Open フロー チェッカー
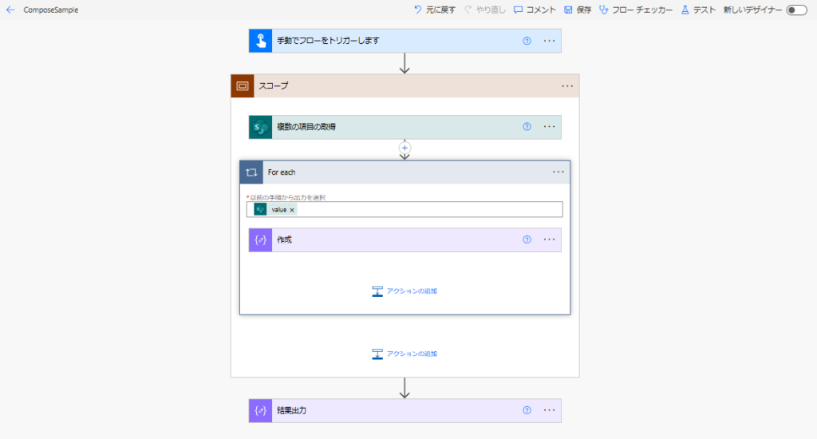The width and height of the screenshot is (817, 439). 635,10
